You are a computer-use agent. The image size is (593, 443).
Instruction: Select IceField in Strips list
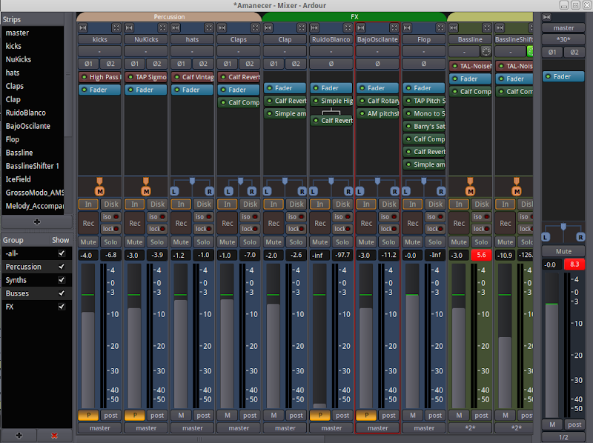33,179
